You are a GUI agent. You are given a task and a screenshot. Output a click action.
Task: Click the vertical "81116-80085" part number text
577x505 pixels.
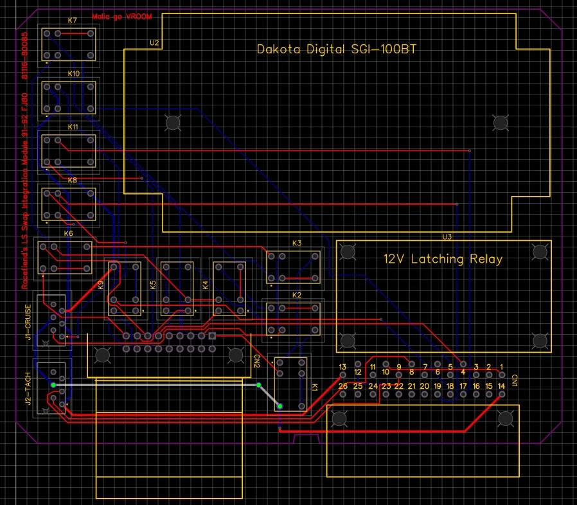[x=24, y=56]
